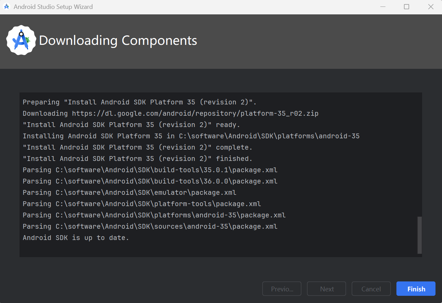Click the 'Android SDK is up to date.' line
This screenshot has height=303, width=442.
point(76,238)
